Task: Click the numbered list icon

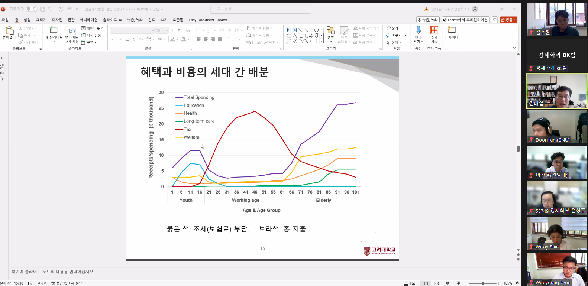Action: pyautogui.click(x=210, y=30)
